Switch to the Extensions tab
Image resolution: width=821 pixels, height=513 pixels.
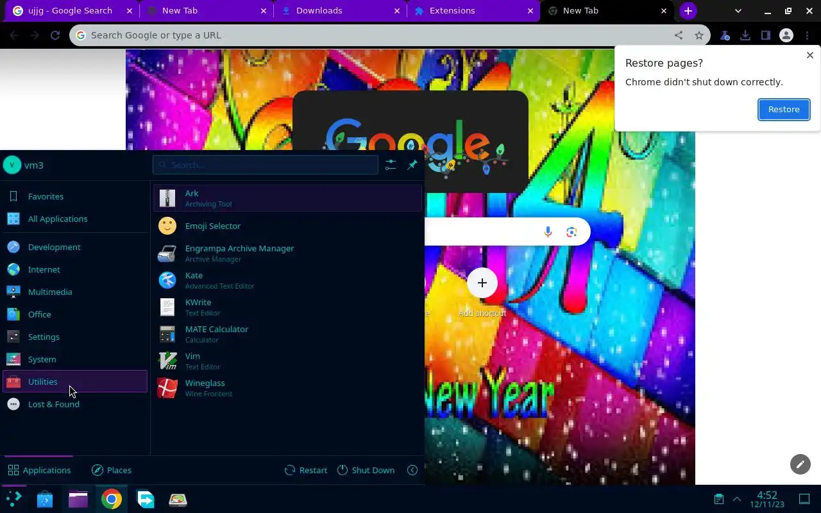(x=474, y=11)
